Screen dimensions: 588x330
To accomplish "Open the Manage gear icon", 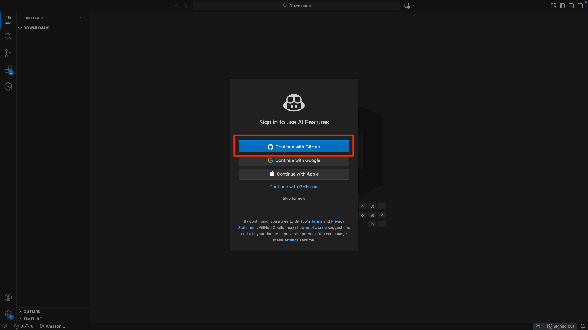I will point(8,314).
